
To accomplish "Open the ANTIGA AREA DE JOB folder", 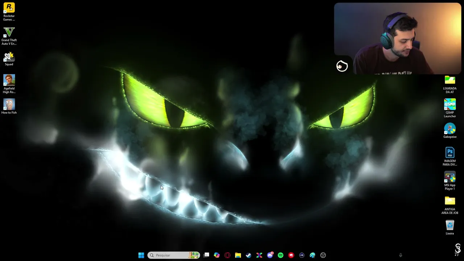I will tap(450, 205).
